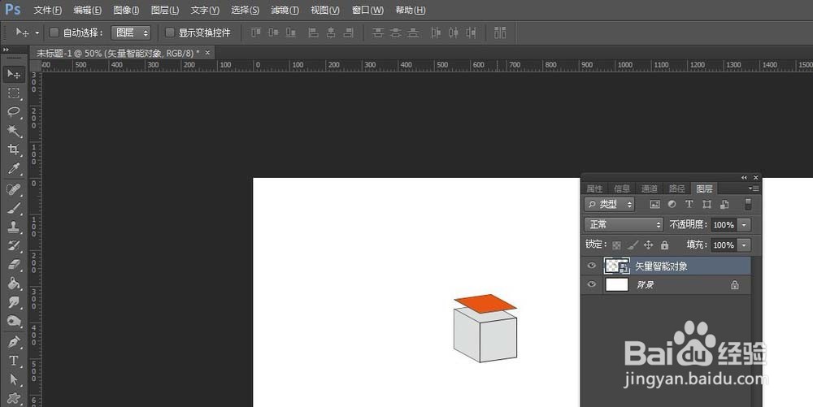
Task: Select the Rectangular Marquee tool
Action: (14, 93)
